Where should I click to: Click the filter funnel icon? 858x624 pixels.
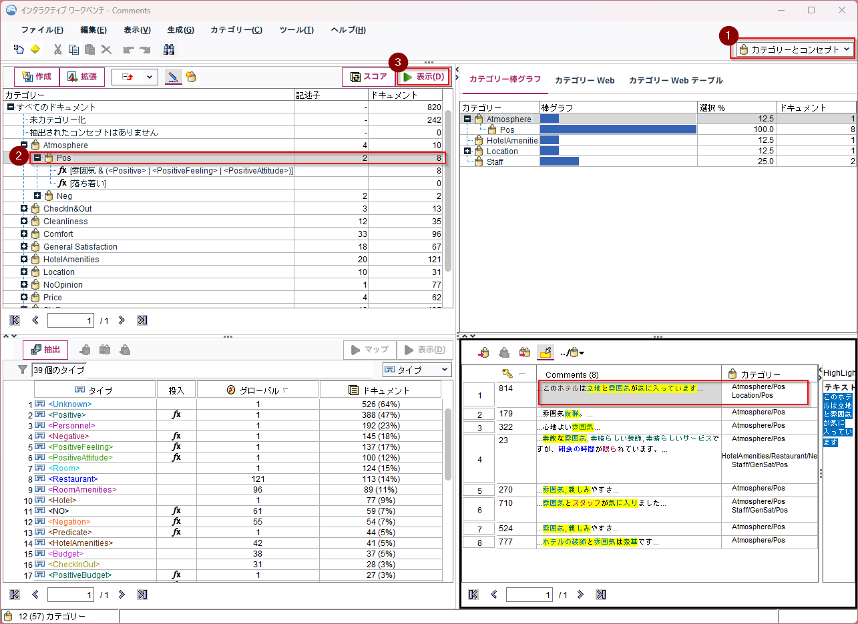[x=23, y=370]
